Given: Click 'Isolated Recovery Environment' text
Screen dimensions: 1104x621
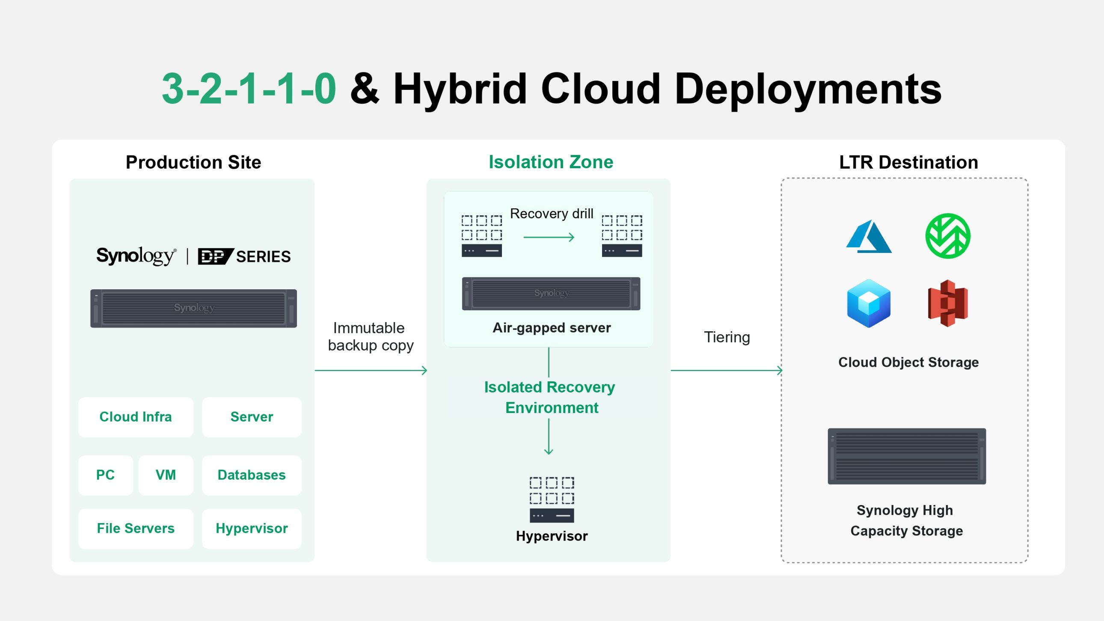Looking at the screenshot, I should 550,398.
